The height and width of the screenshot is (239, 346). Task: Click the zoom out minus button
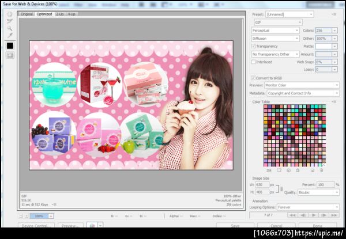[21, 216]
